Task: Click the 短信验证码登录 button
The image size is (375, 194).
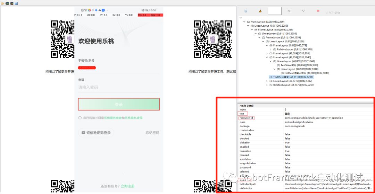Action: (x=96, y=133)
